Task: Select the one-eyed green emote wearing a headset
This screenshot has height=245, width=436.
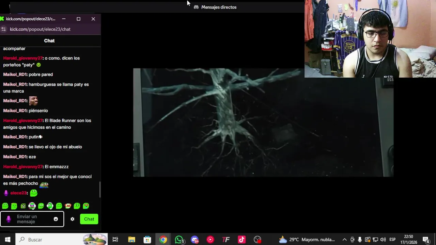Action: pos(50,206)
